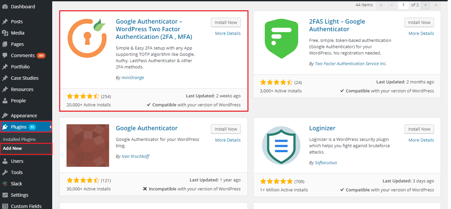
Task: Open the 2FAS Light – Google Authenticator title
Action: (337, 25)
